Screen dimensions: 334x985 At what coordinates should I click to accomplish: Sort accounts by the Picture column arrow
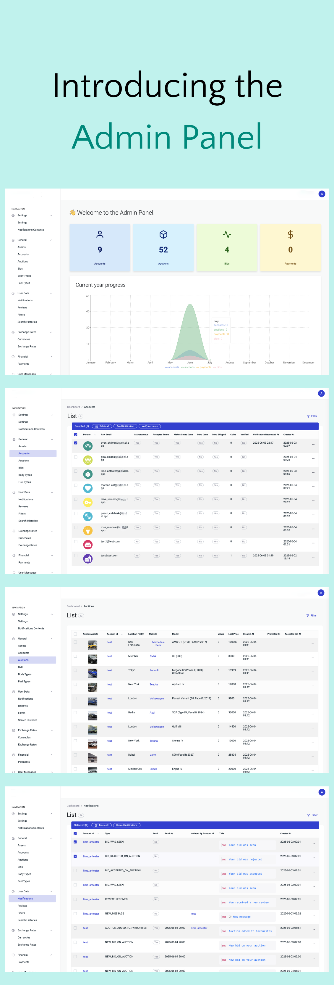tap(95, 435)
